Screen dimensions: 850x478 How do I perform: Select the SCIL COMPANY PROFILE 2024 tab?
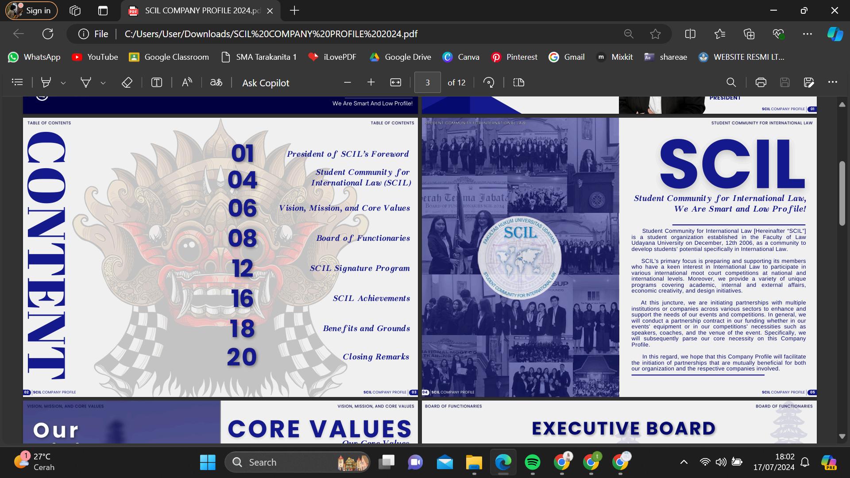(x=201, y=11)
